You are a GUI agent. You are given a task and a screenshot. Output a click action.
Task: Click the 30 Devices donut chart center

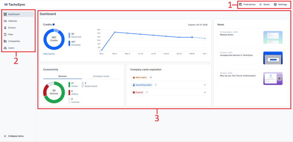pos(54,92)
